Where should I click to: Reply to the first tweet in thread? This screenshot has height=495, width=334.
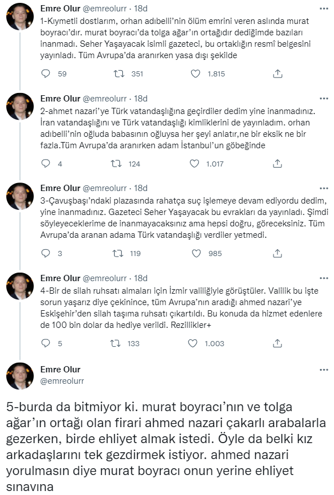coord(45,72)
